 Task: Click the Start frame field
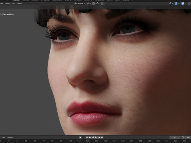[x=188, y=137]
